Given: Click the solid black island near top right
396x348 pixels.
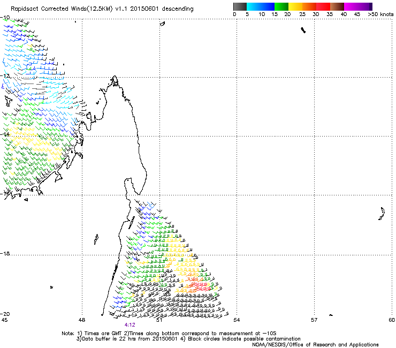Looking at the screenshot, I should [303, 31].
